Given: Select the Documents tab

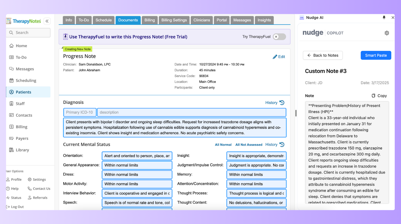Looking at the screenshot, I should 128,20.
